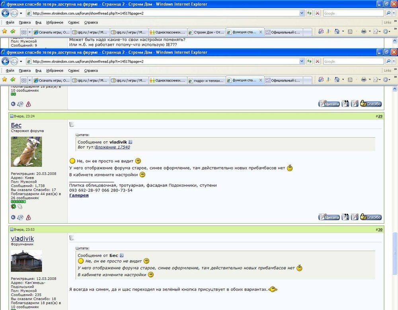Toggle multi-quote for post #29
Image resolution: width=398 pixels, height=310 pixels.
tap(345, 217)
